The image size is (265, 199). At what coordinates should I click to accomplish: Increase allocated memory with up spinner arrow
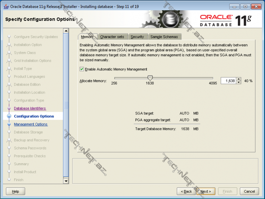point(238,79)
